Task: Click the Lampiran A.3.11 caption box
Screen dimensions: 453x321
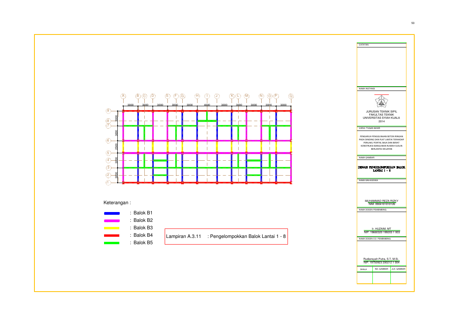Action: (226, 236)
